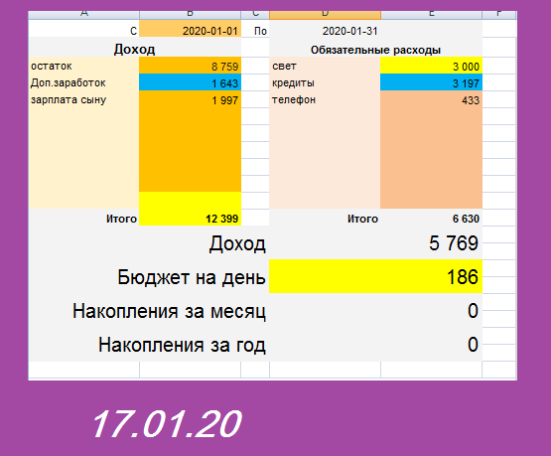Screen dimensions: 551x456
Task: Click the 'Бюджет на день' label
Action: 192,277
